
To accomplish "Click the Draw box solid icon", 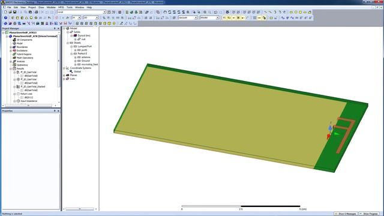I will (x=13, y=17).
